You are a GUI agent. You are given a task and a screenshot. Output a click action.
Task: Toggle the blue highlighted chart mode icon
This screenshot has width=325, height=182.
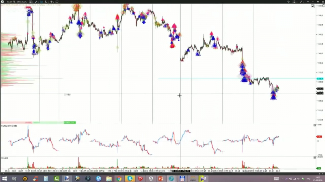click(42, 2)
